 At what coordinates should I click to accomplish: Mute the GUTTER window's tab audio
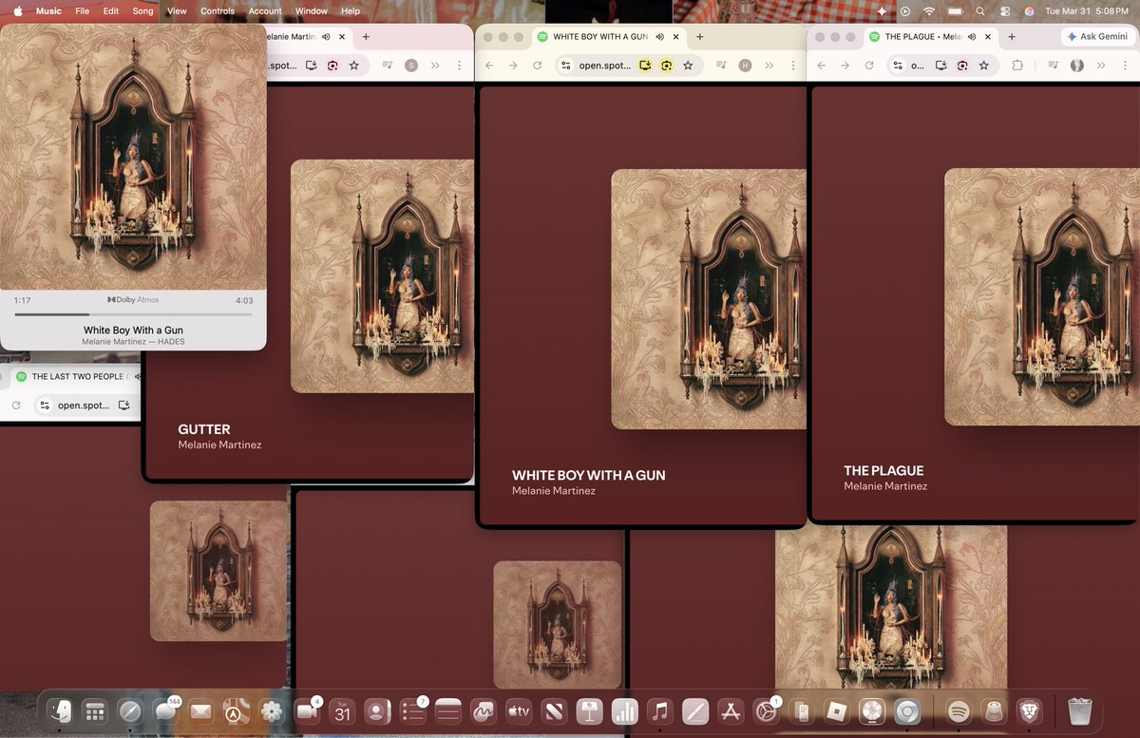(x=327, y=37)
